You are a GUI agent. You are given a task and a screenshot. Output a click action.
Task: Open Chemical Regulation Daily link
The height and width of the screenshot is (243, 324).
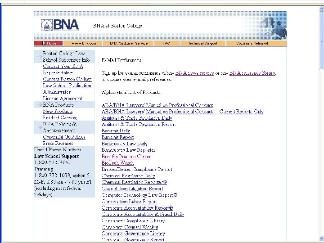128,175
